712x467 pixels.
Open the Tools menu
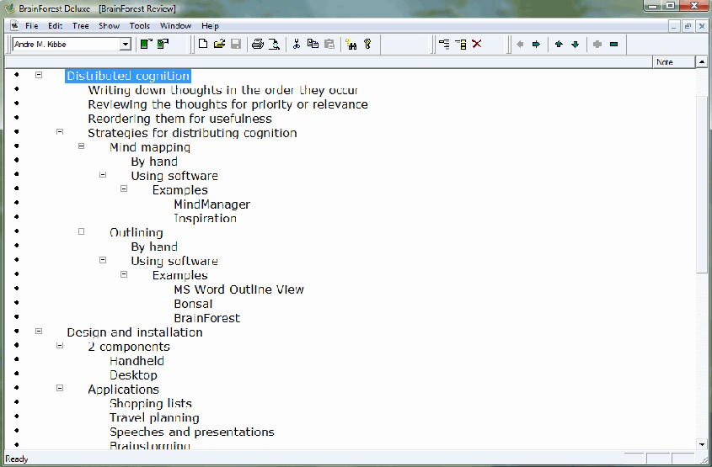pos(140,26)
